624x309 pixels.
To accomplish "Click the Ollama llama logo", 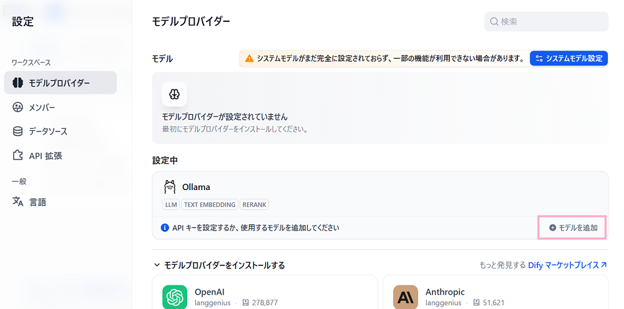I will [x=170, y=187].
